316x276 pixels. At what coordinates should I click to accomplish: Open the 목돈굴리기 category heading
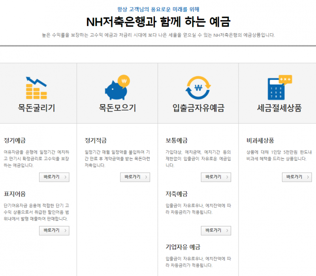pyautogui.click(x=36, y=108)
